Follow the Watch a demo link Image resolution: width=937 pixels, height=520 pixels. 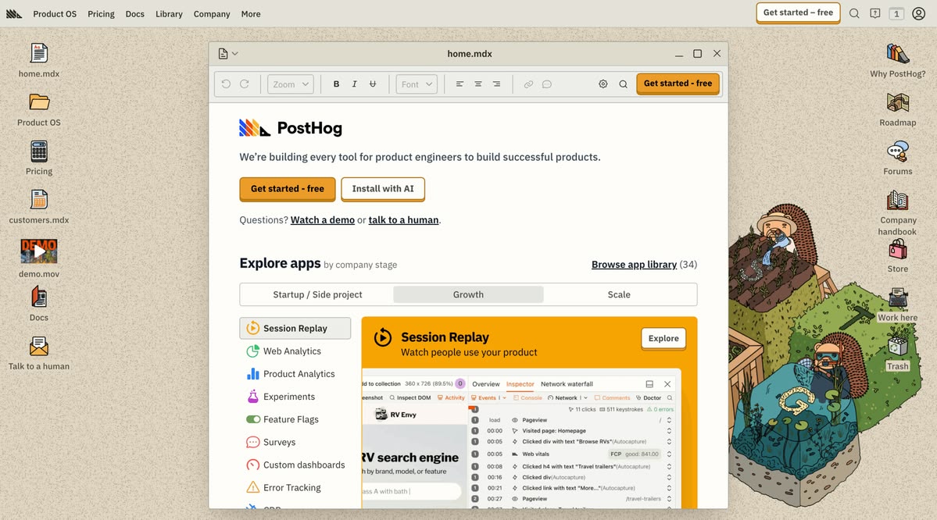click(323, 219)
